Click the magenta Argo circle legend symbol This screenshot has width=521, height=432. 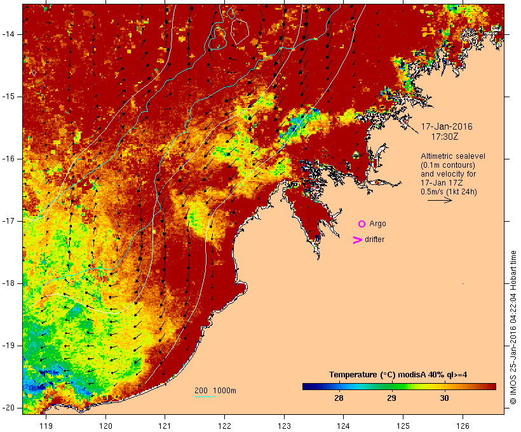tap(362, 224)
